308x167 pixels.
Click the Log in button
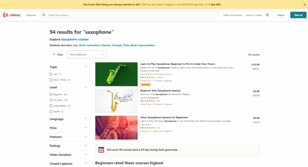281,15
